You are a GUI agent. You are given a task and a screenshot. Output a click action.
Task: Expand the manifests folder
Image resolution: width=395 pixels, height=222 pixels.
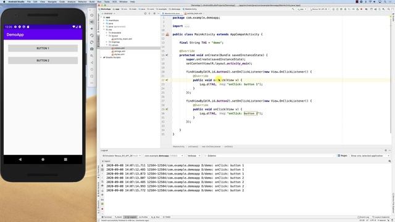click(104, 20)
